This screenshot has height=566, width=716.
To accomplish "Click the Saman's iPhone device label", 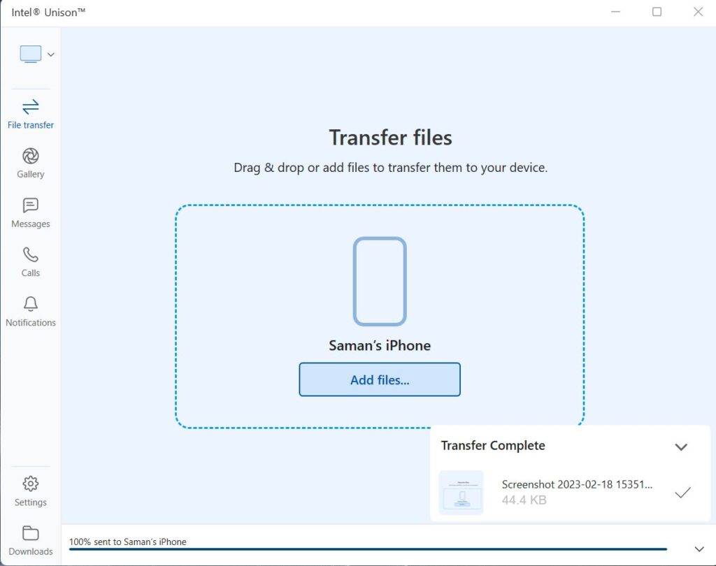I will coord(380,345).
